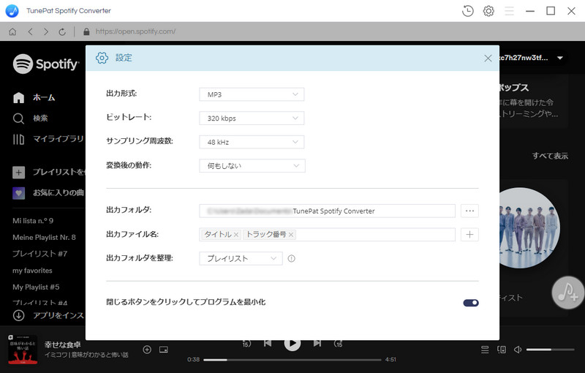The height and width of the screenshot is (373, 585).
Task: Open picture-in-picture mini player icon
Action: (164, 350)
